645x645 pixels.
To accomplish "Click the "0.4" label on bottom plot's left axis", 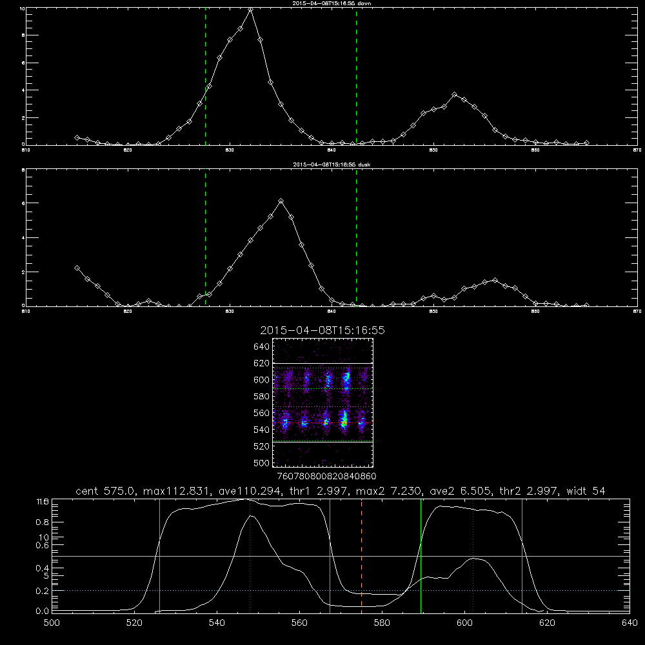I will [43, 568].
